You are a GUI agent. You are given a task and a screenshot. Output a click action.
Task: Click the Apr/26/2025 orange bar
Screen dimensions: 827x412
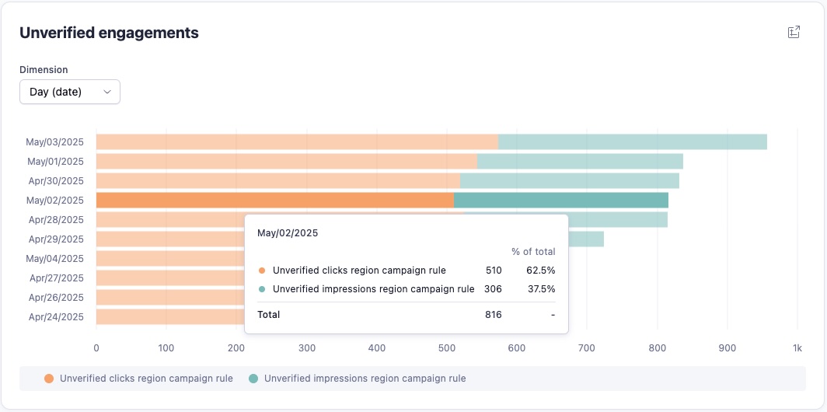point(169,298)
